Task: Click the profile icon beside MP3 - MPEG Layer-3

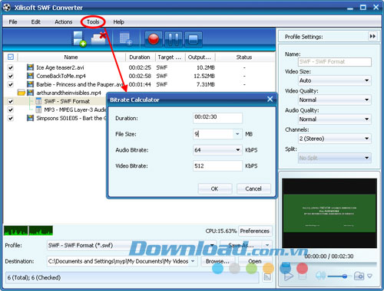Action: tap(38, 110)
